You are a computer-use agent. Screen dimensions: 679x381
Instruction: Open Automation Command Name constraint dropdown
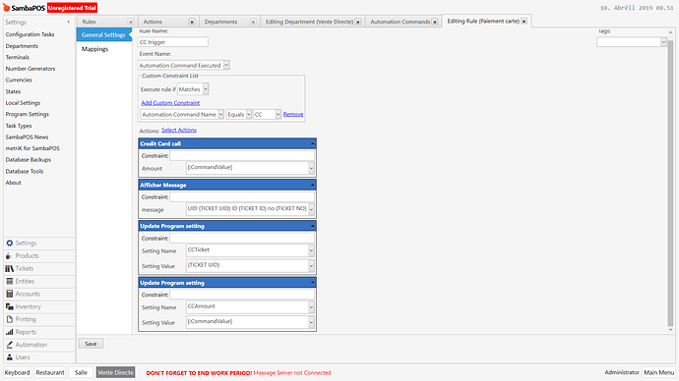pyautogui.click(x=220, y=115)
